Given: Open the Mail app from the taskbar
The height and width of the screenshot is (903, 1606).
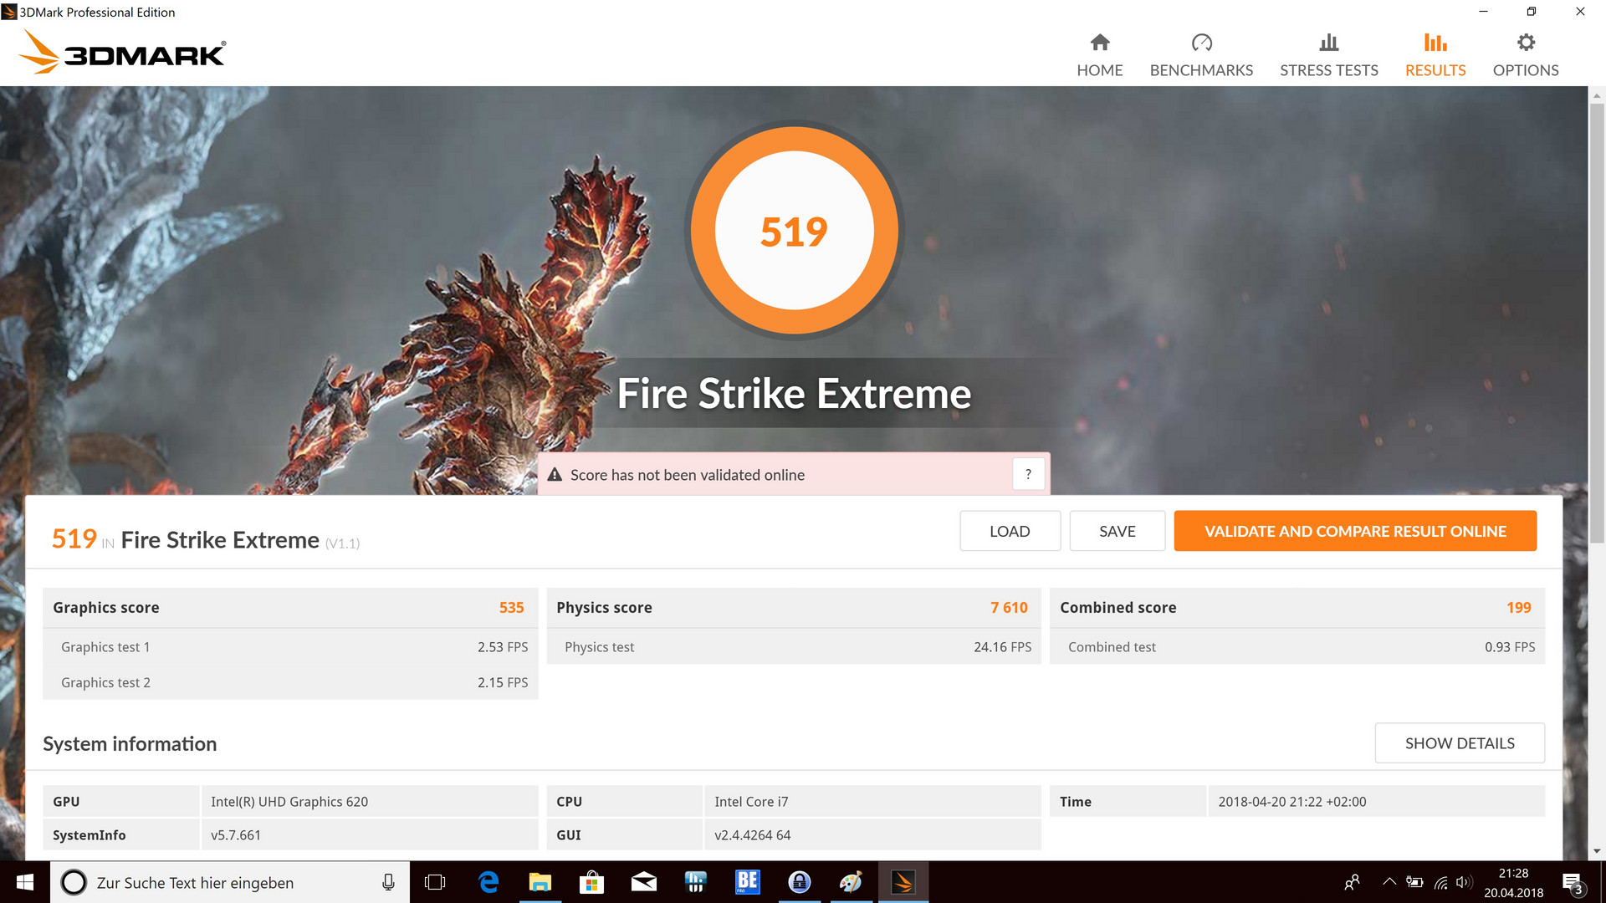Looking at the screenshot, I should click(643, 882).
